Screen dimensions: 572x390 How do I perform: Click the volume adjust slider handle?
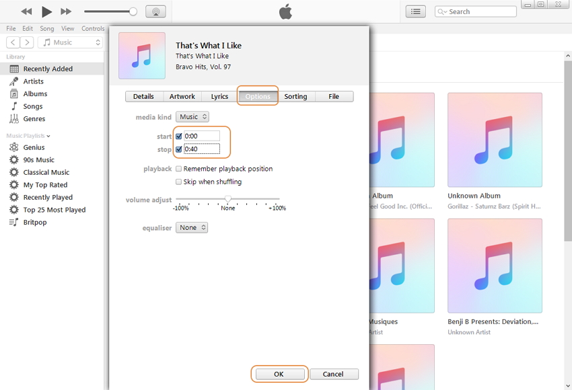(228, 199)
